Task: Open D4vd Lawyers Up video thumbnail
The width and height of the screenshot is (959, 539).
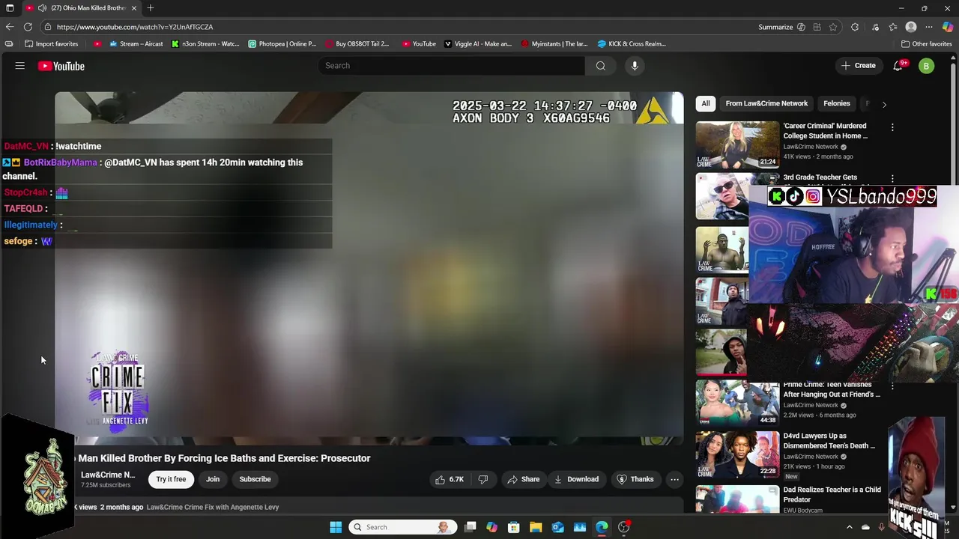Action: (x=737, y=454)
